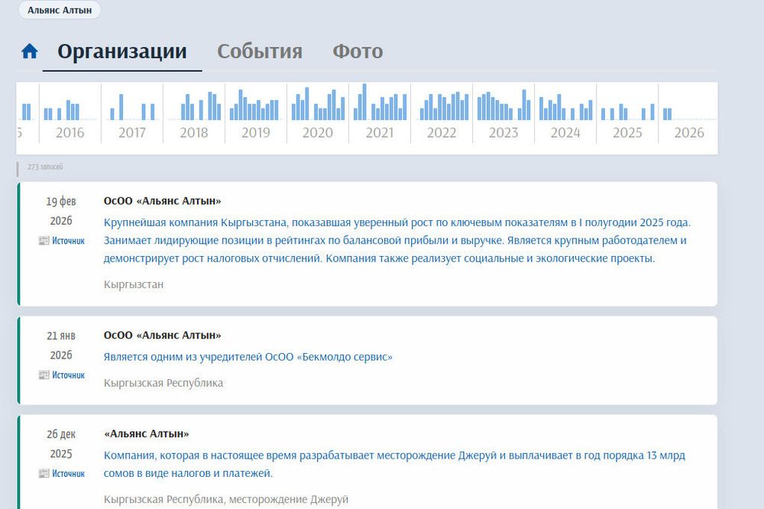
Task: Open description about крупнейшая компания Кыргызстана
Action: tap(397, 240)
